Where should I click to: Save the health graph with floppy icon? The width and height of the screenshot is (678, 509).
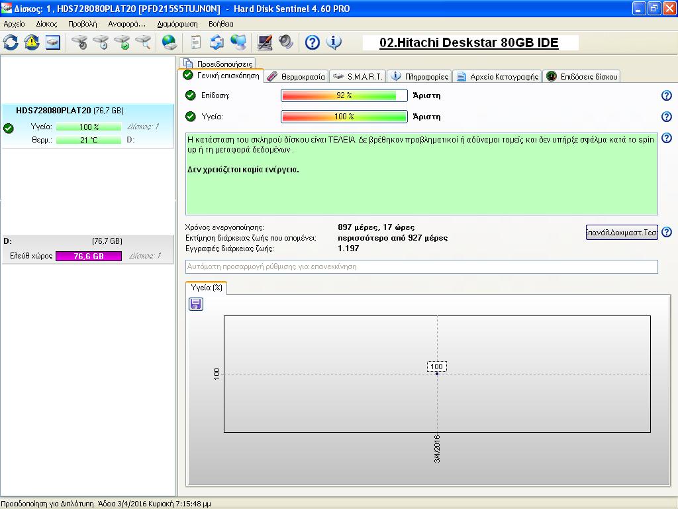196,304
